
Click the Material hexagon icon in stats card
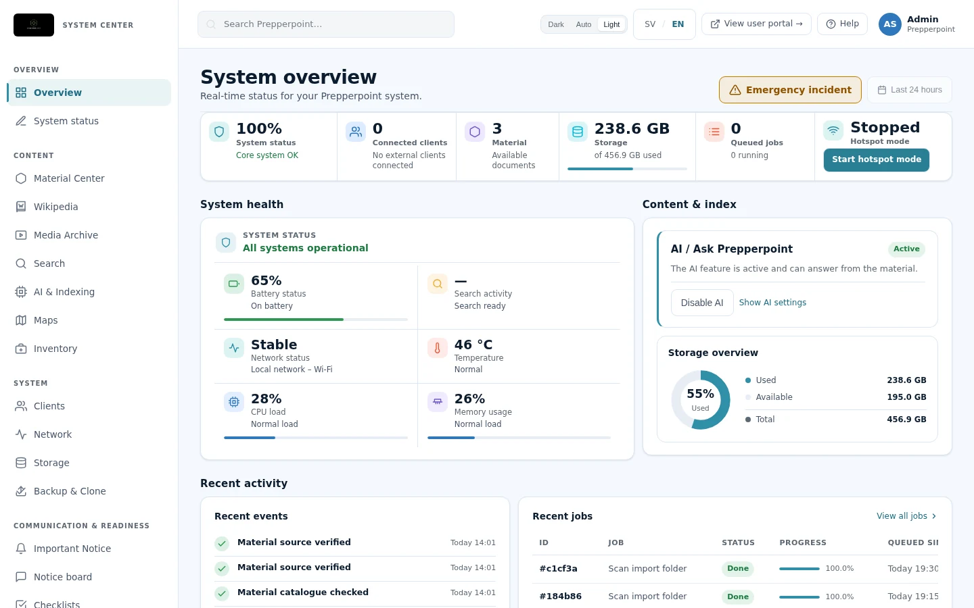coord(475,132)
